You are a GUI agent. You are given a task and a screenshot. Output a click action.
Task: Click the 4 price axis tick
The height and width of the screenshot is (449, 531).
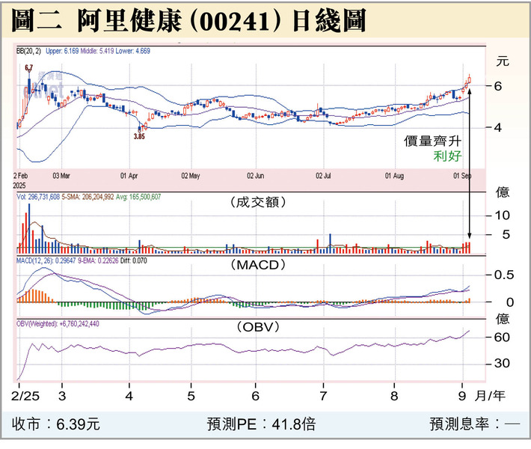pos(498,128)
